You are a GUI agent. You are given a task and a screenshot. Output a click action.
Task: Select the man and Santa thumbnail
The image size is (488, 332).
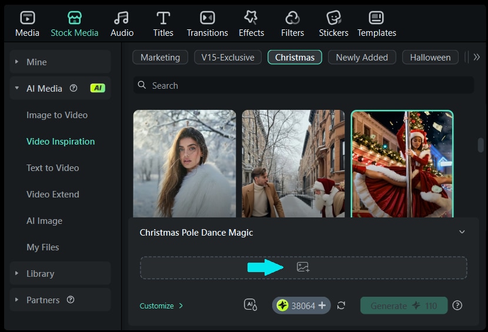point(293,164)
